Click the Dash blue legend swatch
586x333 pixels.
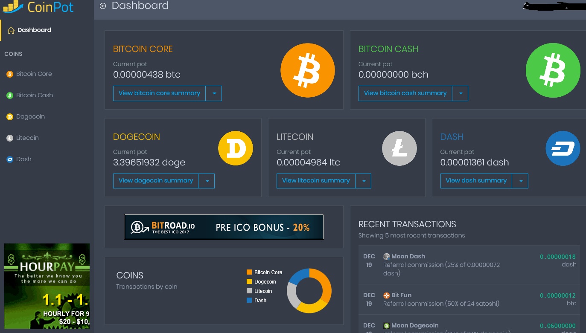click(249, 300)
